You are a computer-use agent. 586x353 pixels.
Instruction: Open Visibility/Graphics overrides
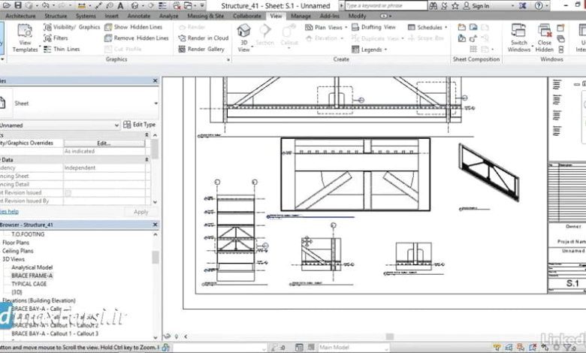[72, 27]
